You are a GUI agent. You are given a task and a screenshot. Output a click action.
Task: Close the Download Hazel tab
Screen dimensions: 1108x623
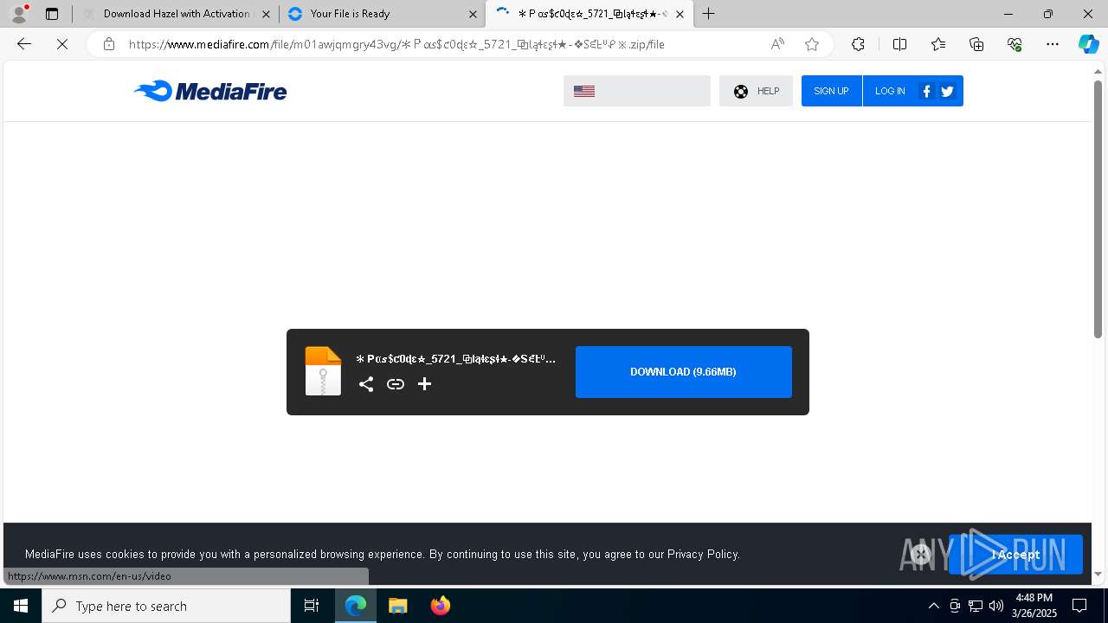(x=266, y=14)
